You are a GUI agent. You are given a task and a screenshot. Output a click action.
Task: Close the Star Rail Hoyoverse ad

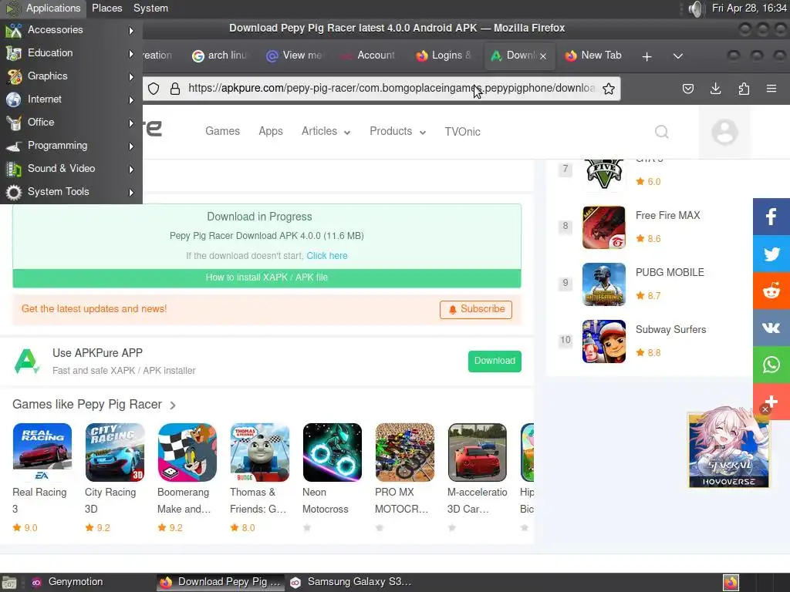(x=765, y=409)
